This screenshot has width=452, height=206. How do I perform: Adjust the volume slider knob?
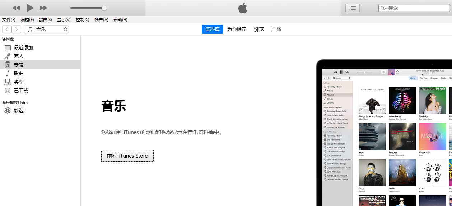pos(104,8)
